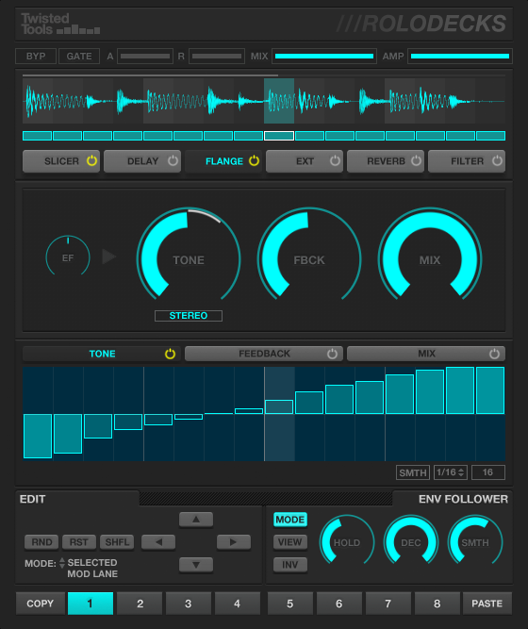Image resolution: width=528 pixels, height=629 pixels.
Task: Enable the FILTER power icon
Action: (497, 161)
